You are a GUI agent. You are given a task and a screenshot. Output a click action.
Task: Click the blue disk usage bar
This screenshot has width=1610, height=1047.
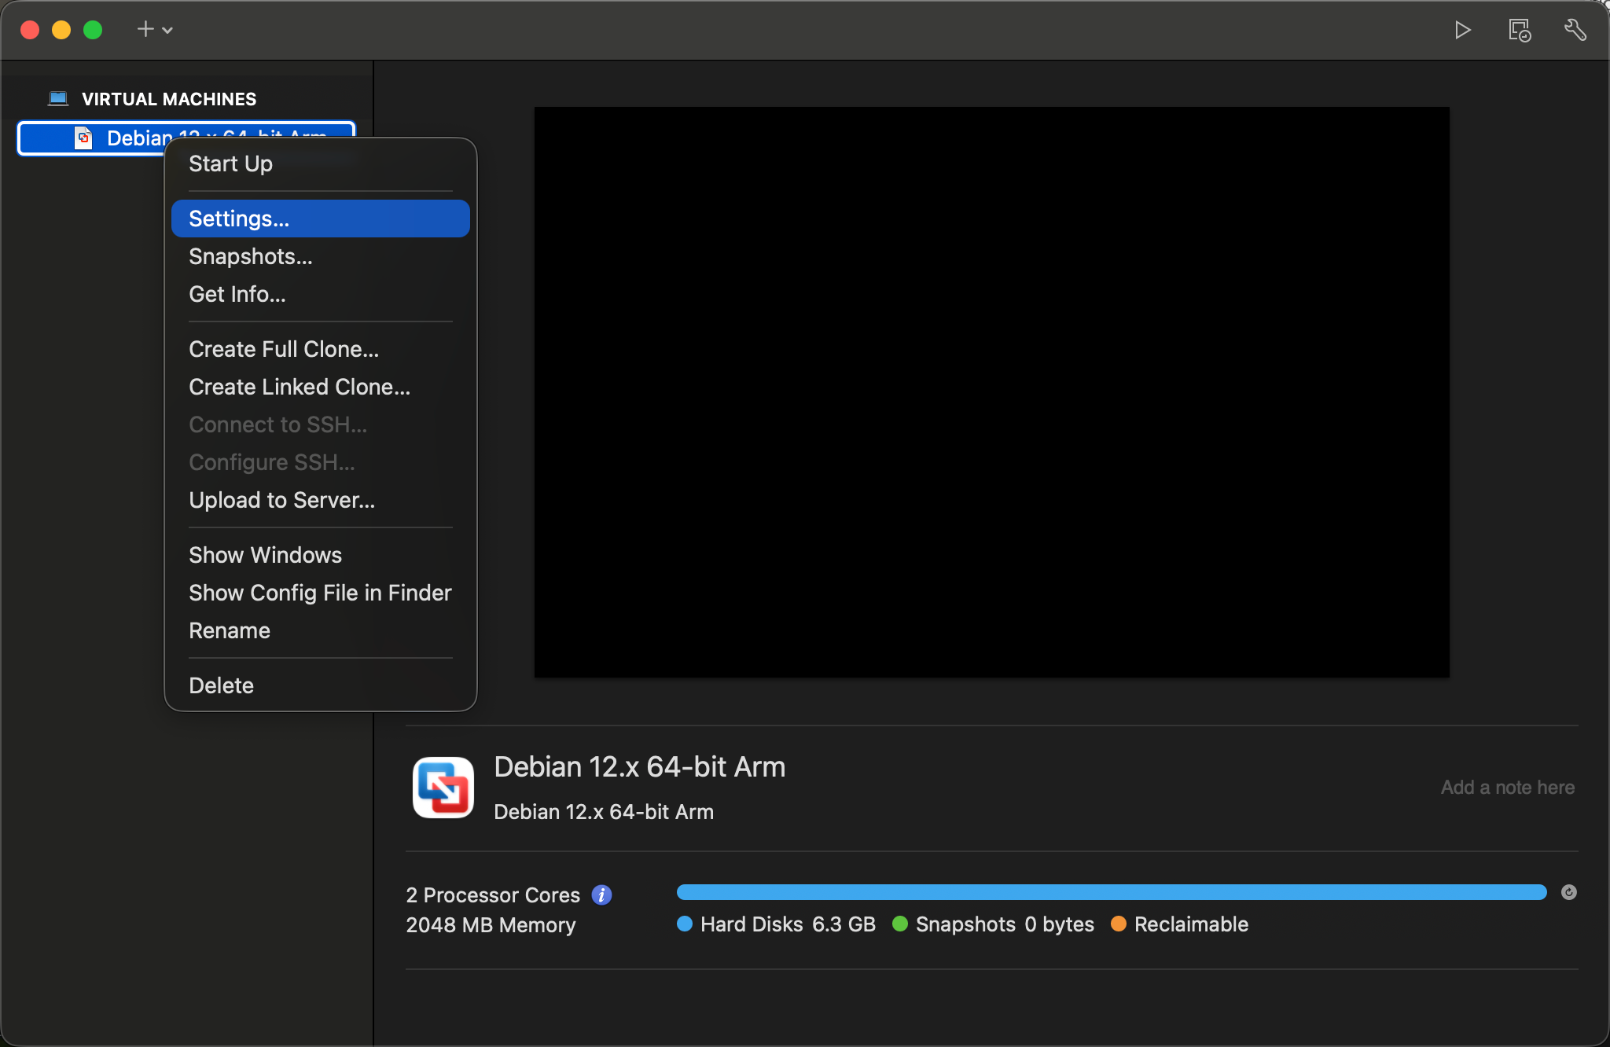[x=1110, y=892]
